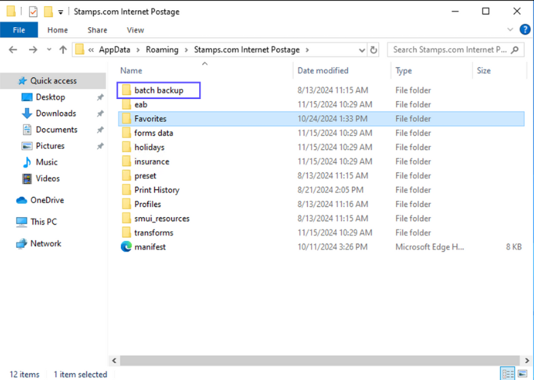The image size is (534, 380).
Task: Click Favorites date 10/24/2024 1:33 PM
Action: [x=332, y=119]
